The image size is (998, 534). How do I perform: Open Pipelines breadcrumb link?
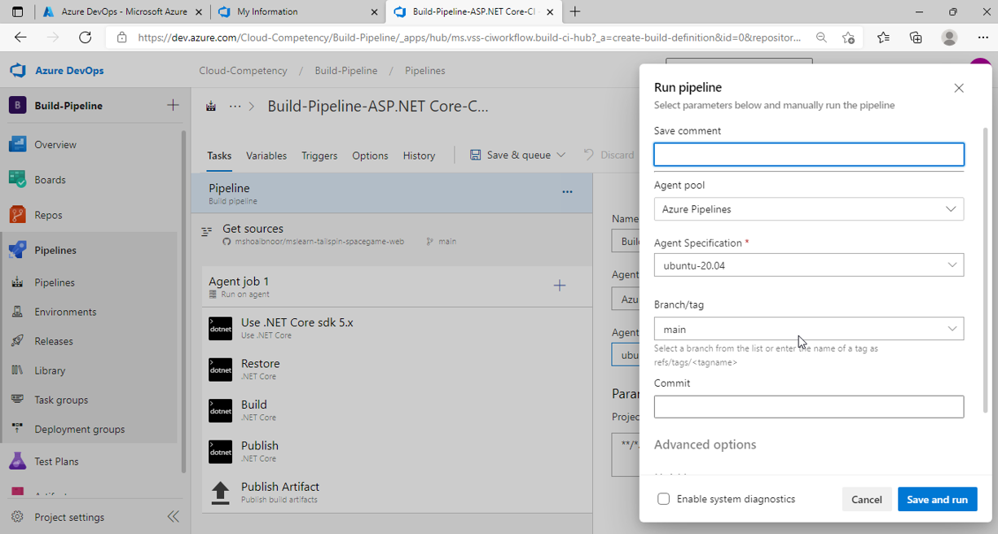coord(424,71)
